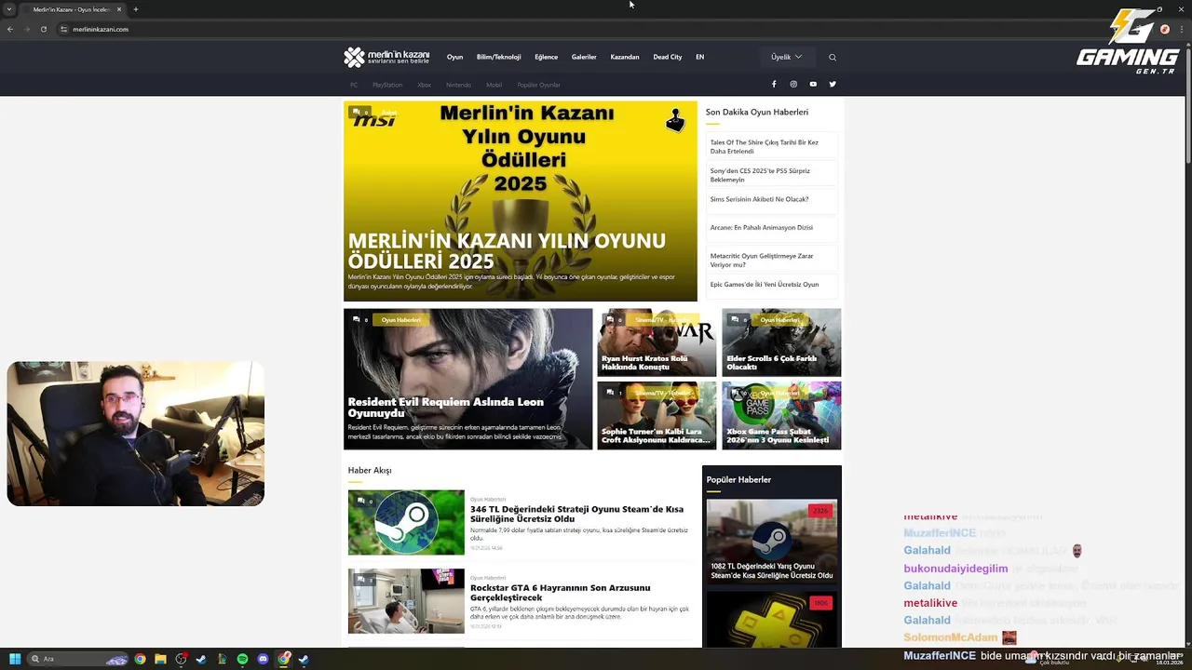Open the Kazandan menu
Image resolution: width=1192 pixels, height=670 pixels.
625,57
